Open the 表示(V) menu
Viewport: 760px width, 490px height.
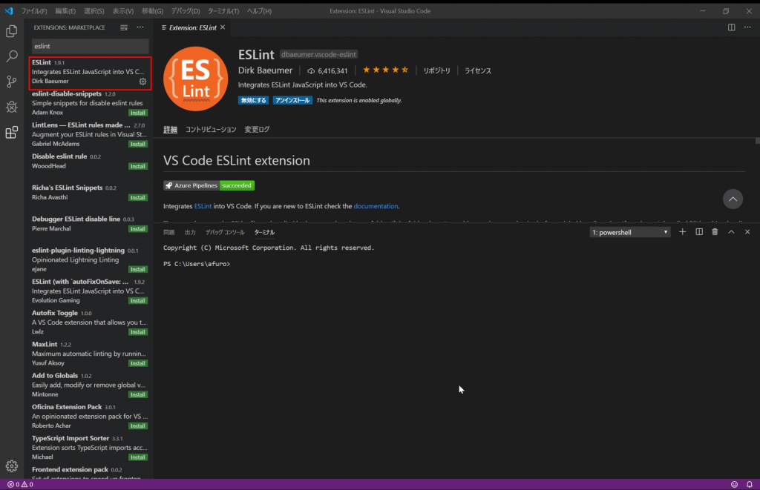pyautogui.click(x=123, y=10)
